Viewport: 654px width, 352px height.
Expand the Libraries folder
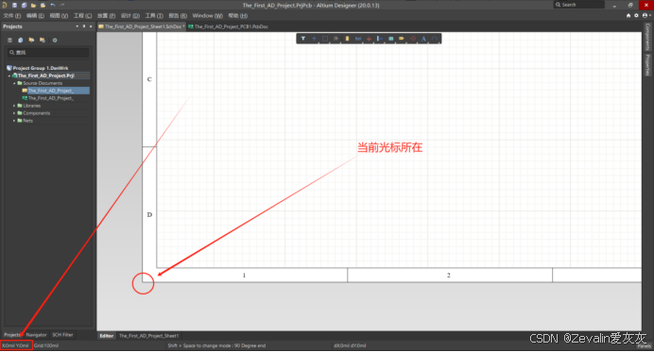pos(14,106)
